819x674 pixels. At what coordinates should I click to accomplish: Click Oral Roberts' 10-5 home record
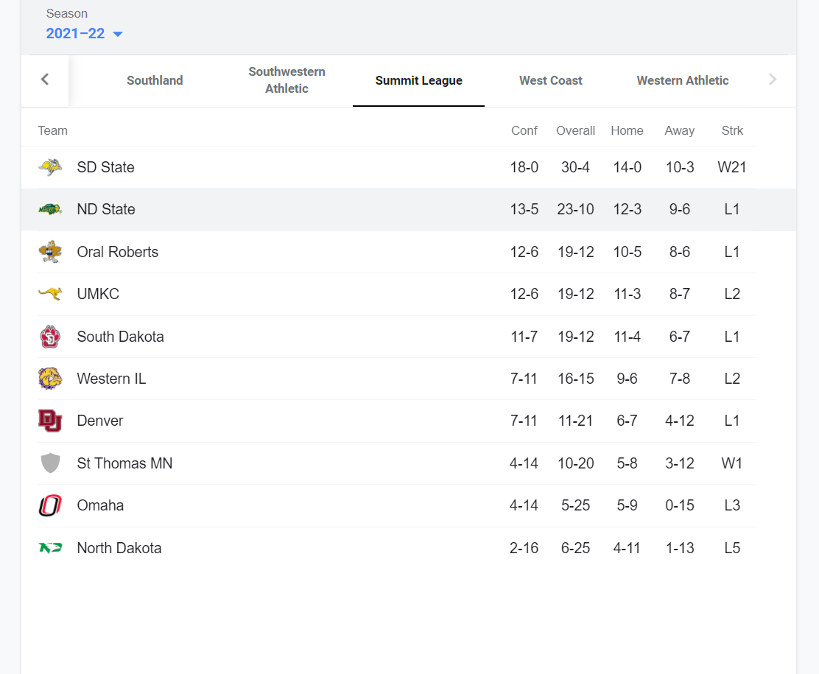click(627, 252)
